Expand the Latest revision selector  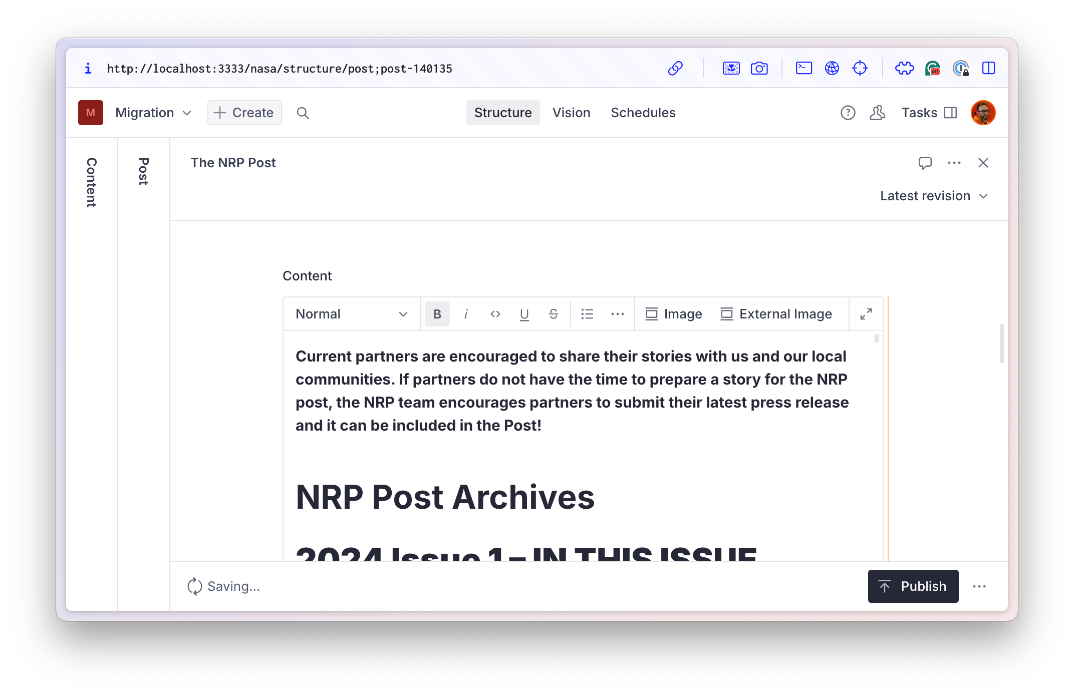934,196
